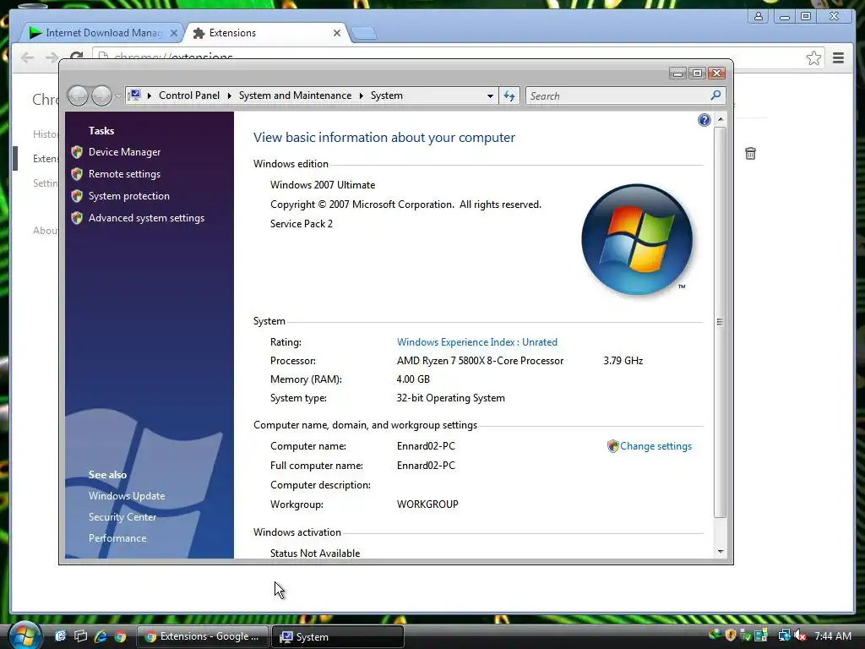Viewport: 865px width, 649px height.
Task: Select the Windows 2007 Ultimate text
Action: point(323,185)
